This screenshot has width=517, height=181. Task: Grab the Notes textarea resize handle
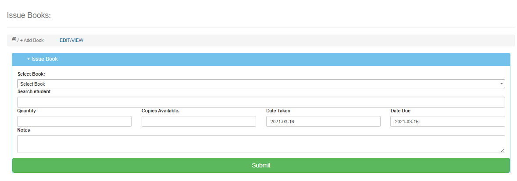coord(503,150)
